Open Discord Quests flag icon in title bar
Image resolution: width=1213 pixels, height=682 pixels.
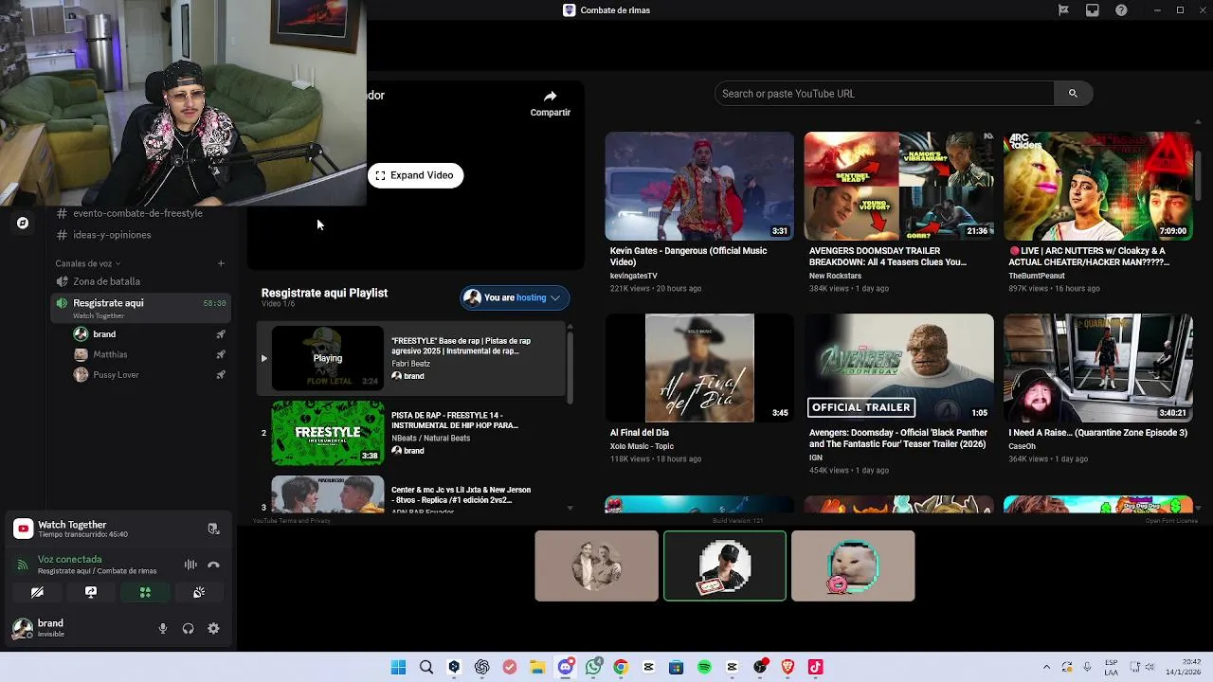point(1063,10)
